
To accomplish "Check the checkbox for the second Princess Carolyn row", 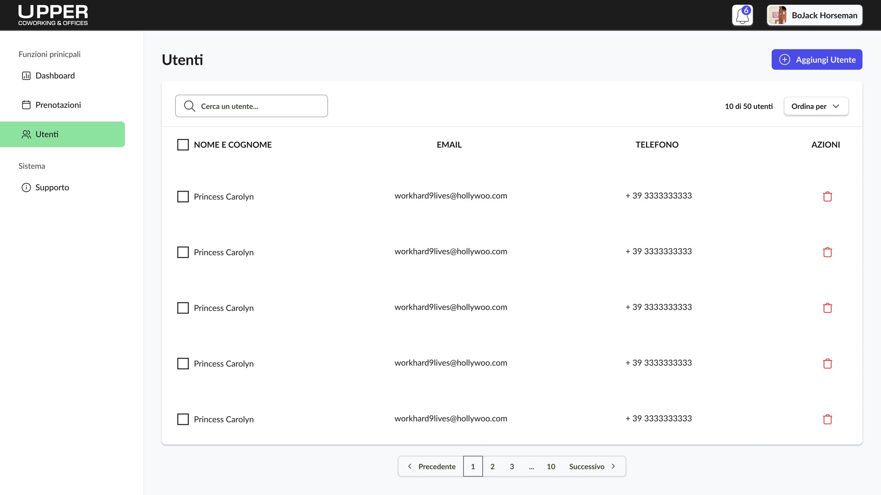I will pyautogui.click(x=183, y=252).
